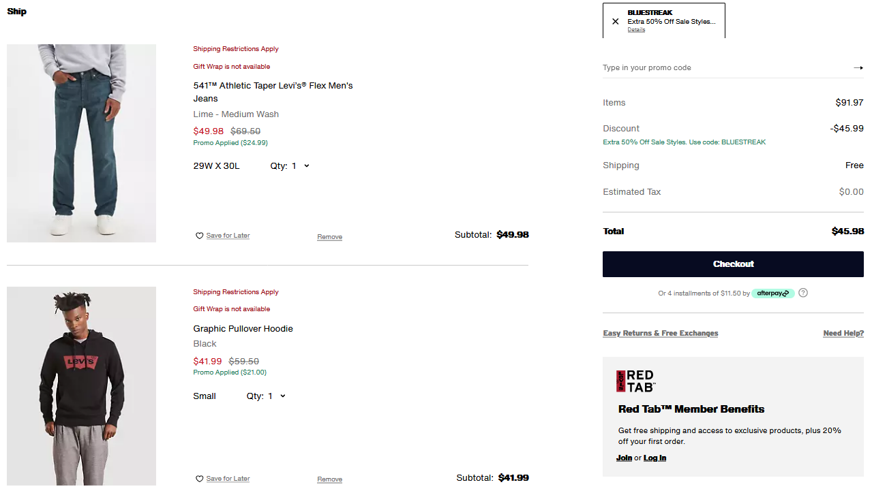Screen dimensions: 872x493
Task: Open the black hoodie product image
Action: click(x=81, y=386)
